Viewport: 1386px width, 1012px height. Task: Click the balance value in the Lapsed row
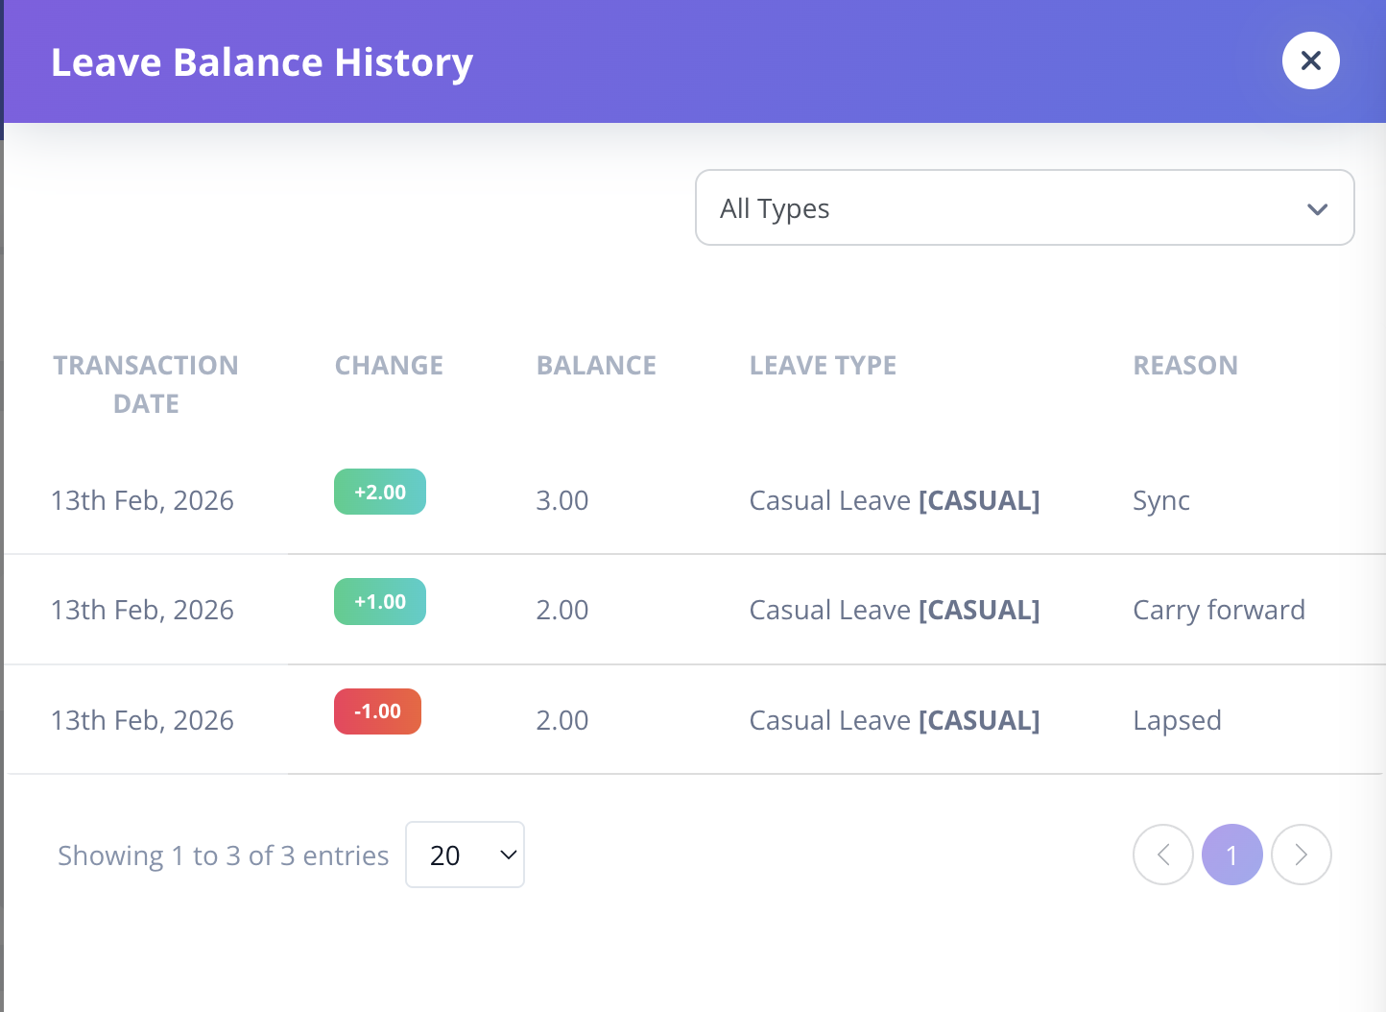(x=562, y=720)
